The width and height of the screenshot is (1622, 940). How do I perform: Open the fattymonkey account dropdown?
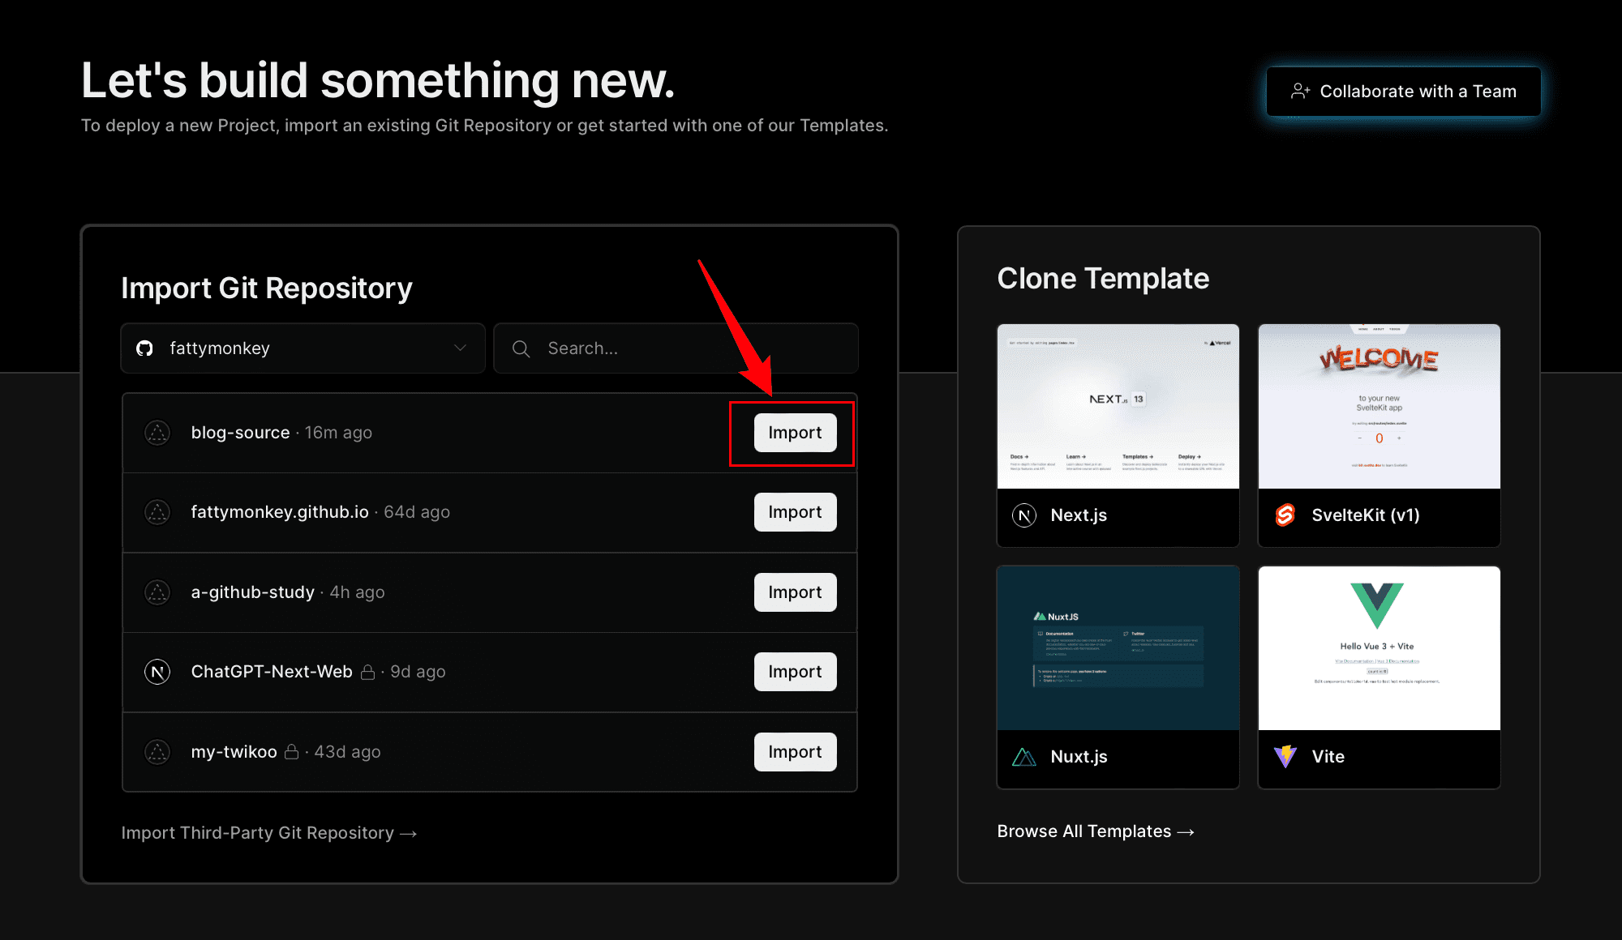coord(303,348)
